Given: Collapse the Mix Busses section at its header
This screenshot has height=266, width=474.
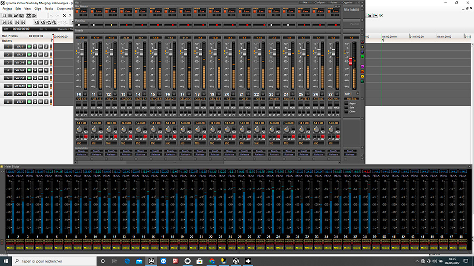Looking at the screenshot, I should click(x=82, y=6).
